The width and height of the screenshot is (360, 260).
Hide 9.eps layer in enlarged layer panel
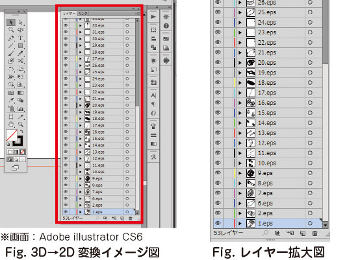[218, 173]
